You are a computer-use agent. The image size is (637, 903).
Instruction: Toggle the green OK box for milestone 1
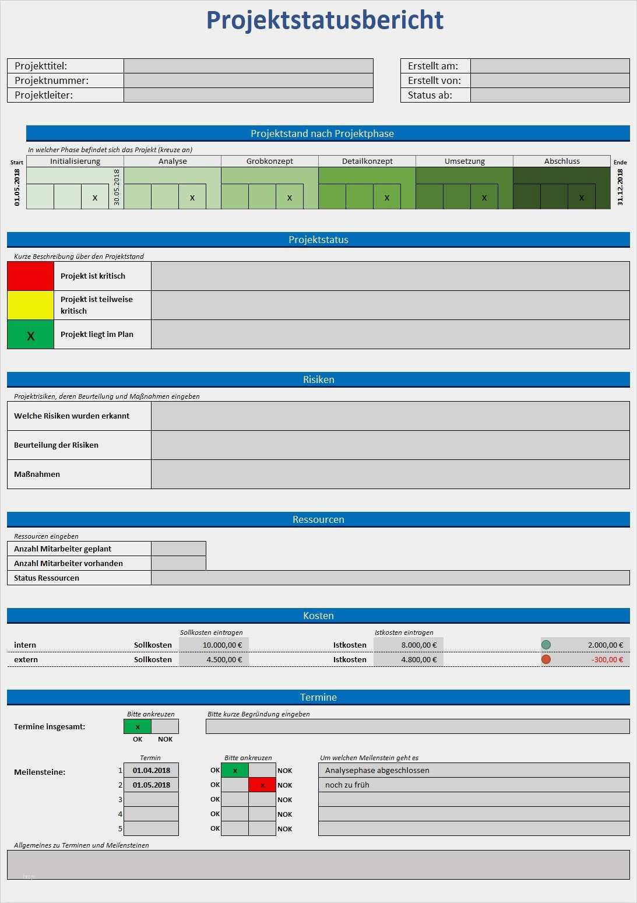(x=235, y=770)
